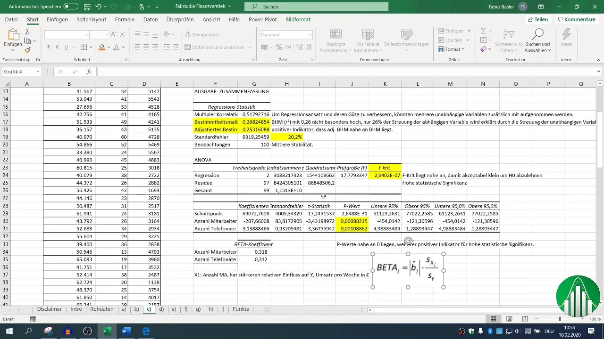Click the Save disk icon
Screen dimensions: 604x339
(x=87, y=7)
